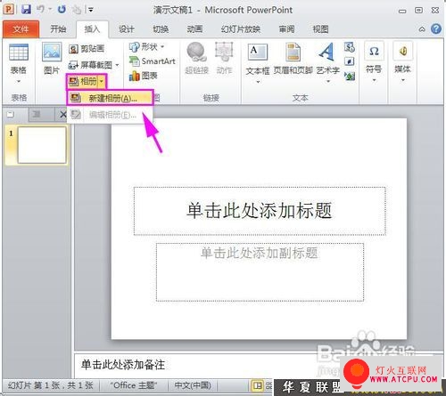The image size is (446, 396).
Task: Click the Save icon in quick access toolbar
Action: click(26, 9)
